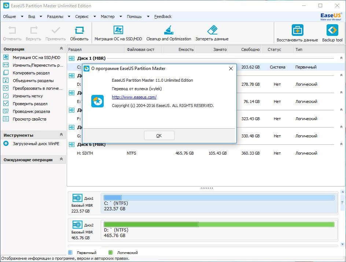This screenshot has height=262, width=346.
Task: Choose Изменить/Переместить раздел operation
Action: (38, 65)
